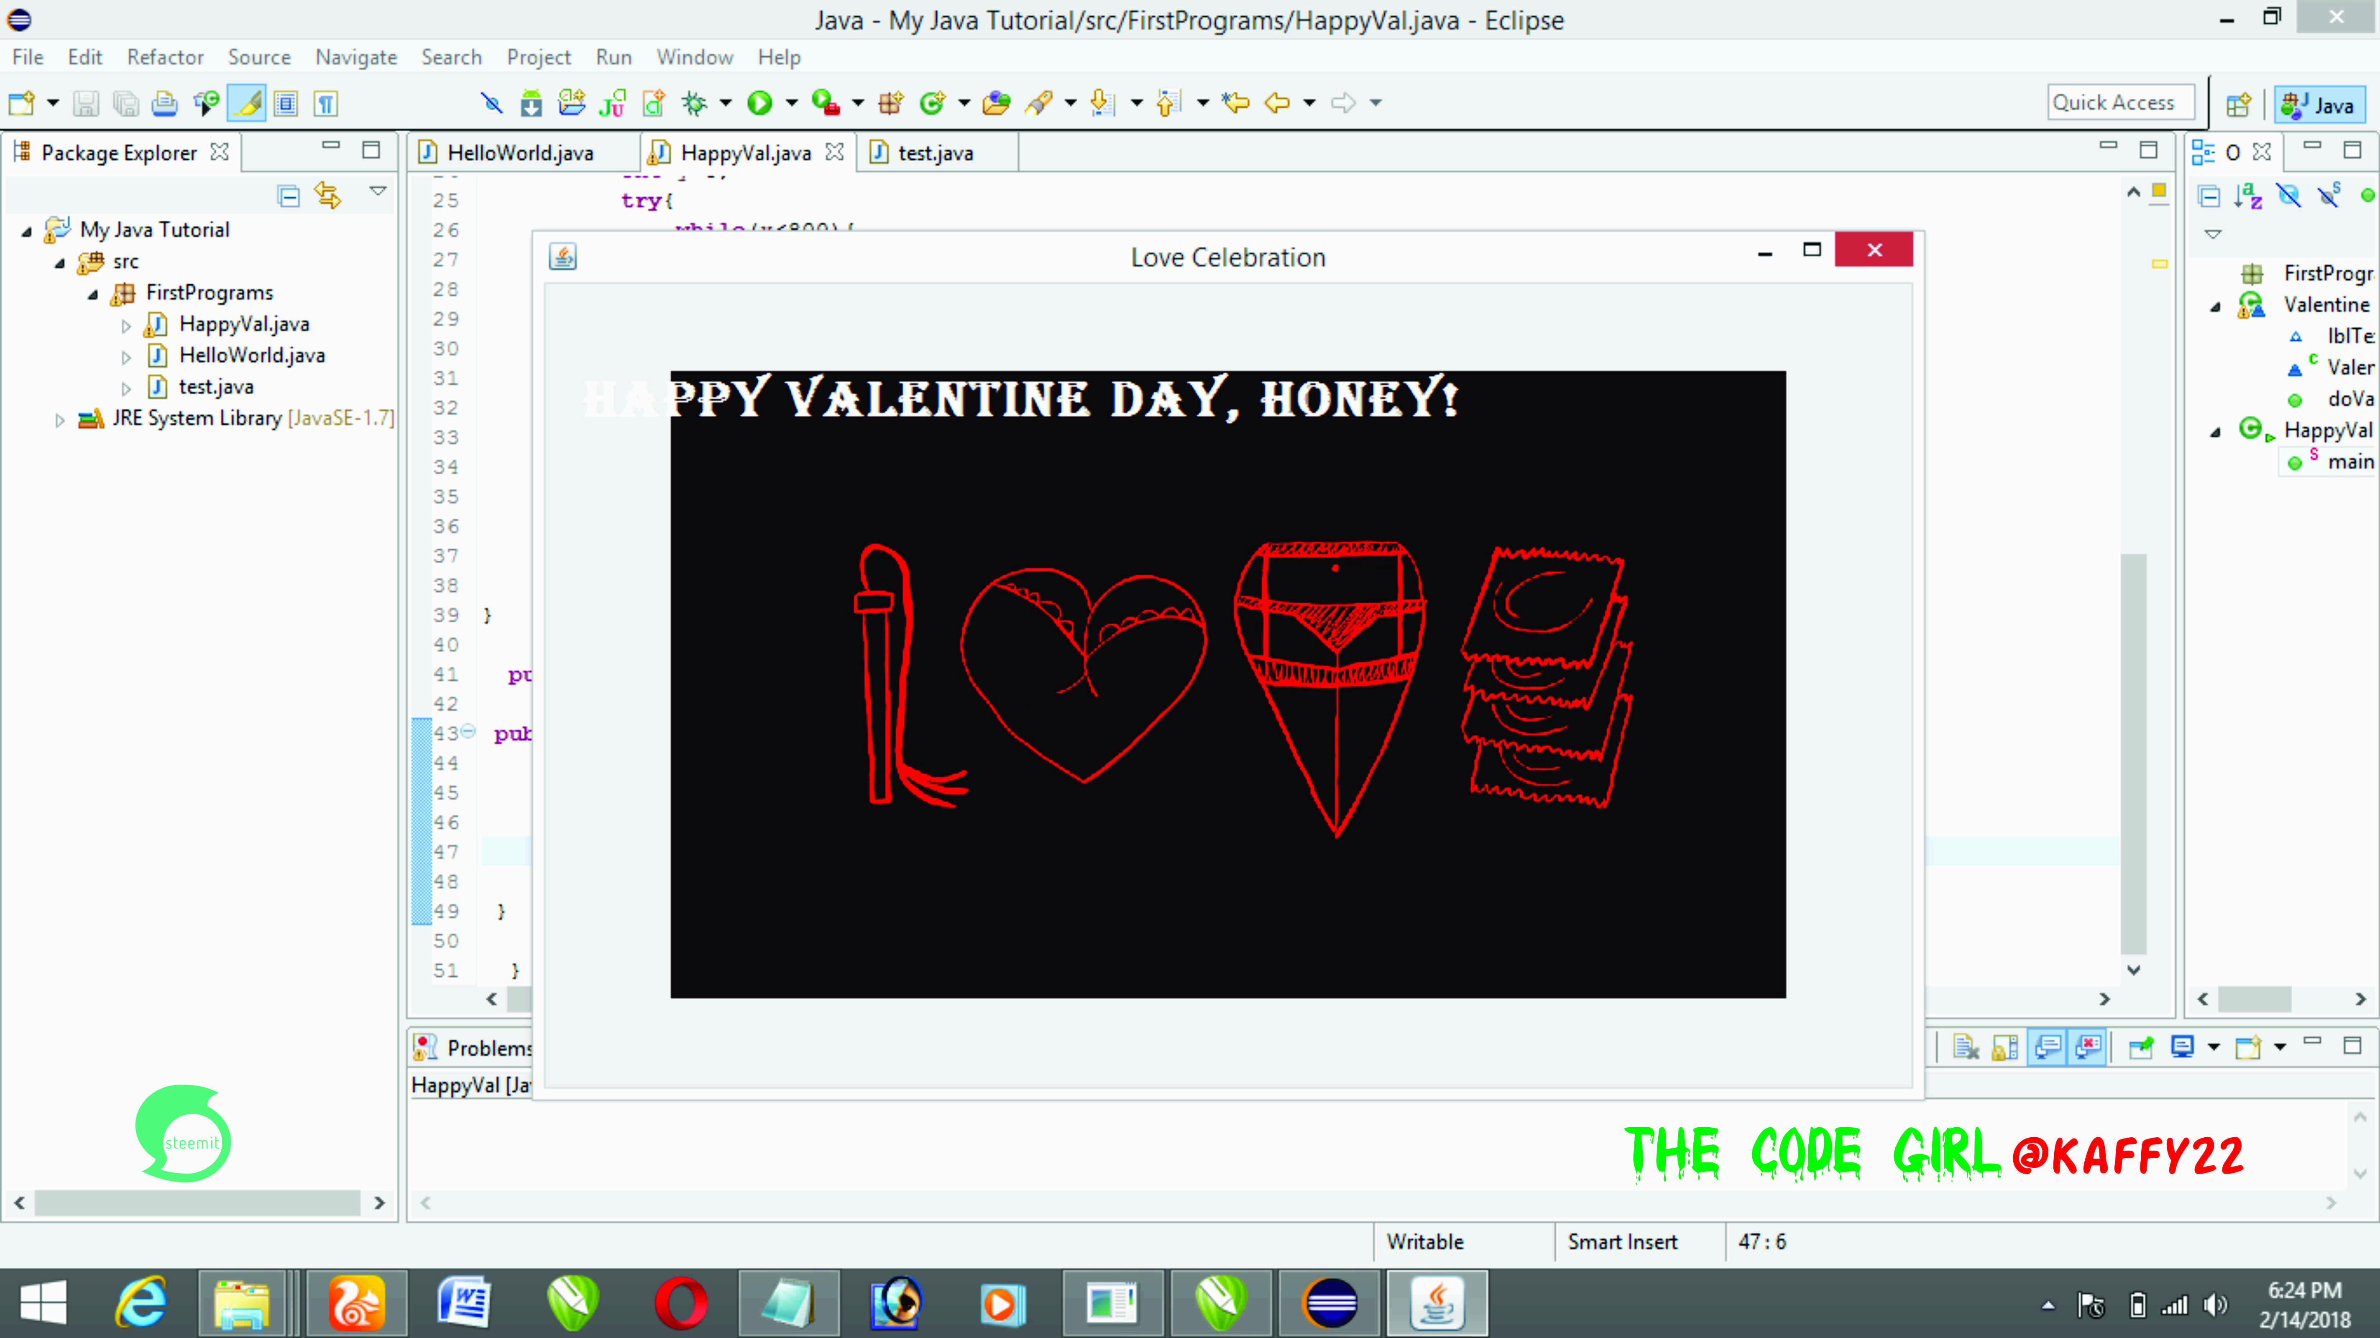Toggle Pin Console

(x=2141, y=1047)
